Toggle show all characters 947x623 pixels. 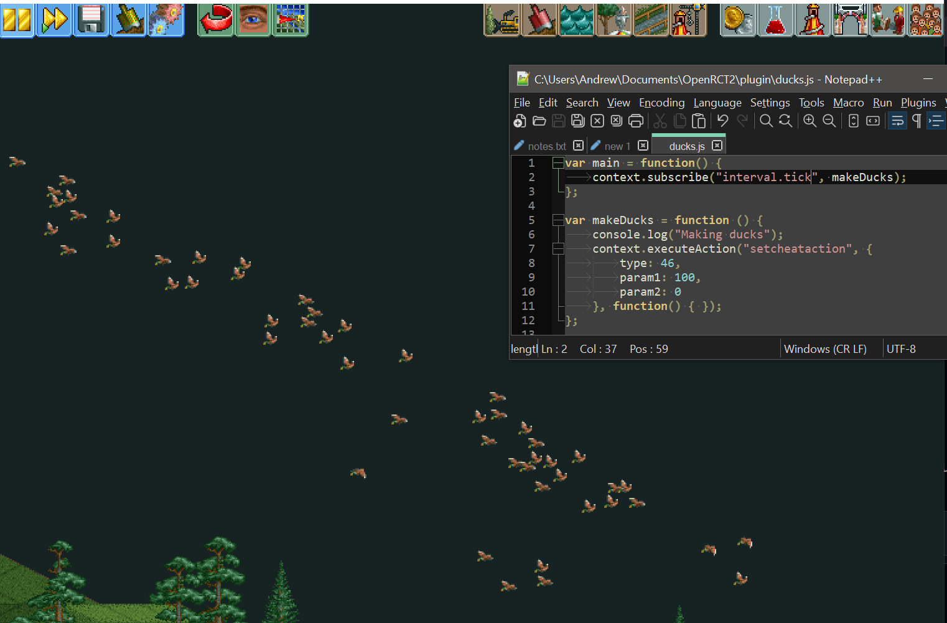click(917, 120)
